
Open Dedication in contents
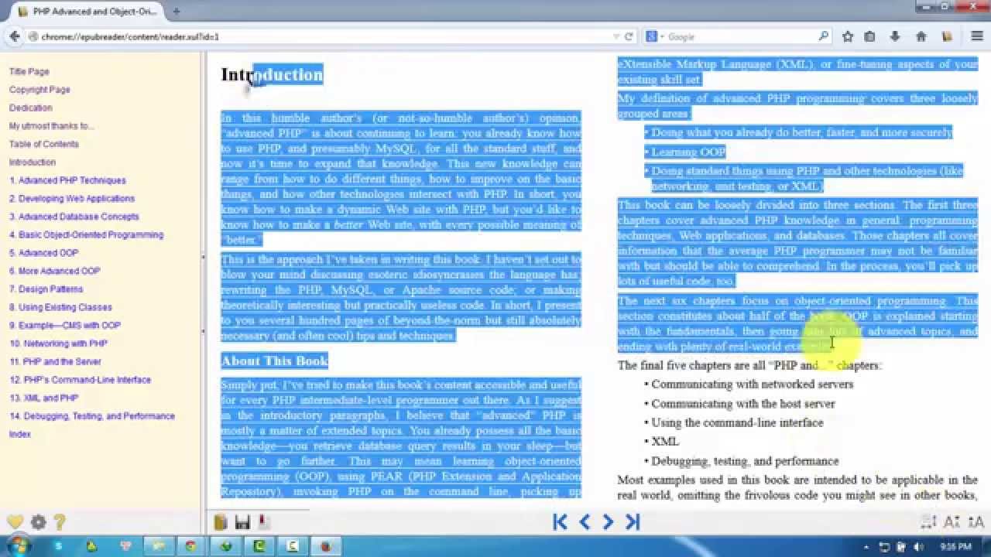(31, 108)
